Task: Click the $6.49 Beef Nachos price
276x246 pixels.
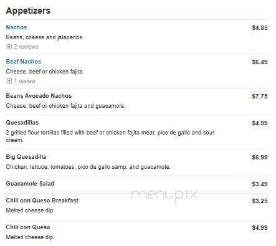Action: 260,62
